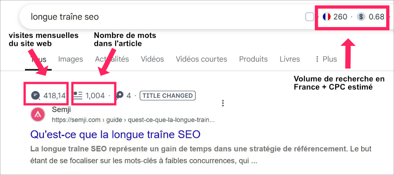Image resolution: width=394 pixels, height=175 pixels.
Task: Click the Semji favicon logo
Action: [38, 115]
